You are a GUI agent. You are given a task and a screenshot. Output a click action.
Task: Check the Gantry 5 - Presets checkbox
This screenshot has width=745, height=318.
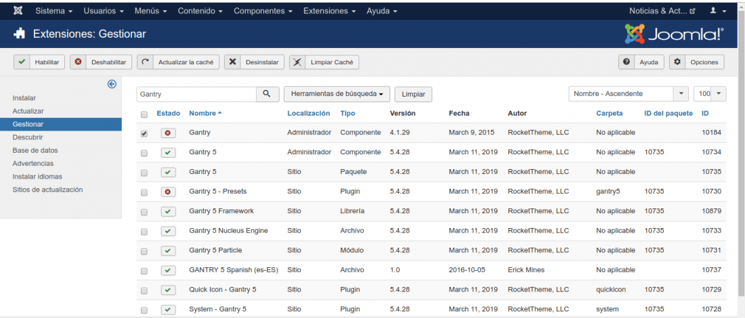pos(144,193)
